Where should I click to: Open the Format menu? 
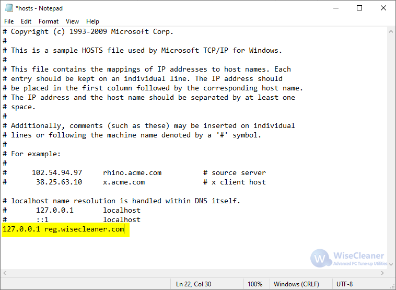49,21
